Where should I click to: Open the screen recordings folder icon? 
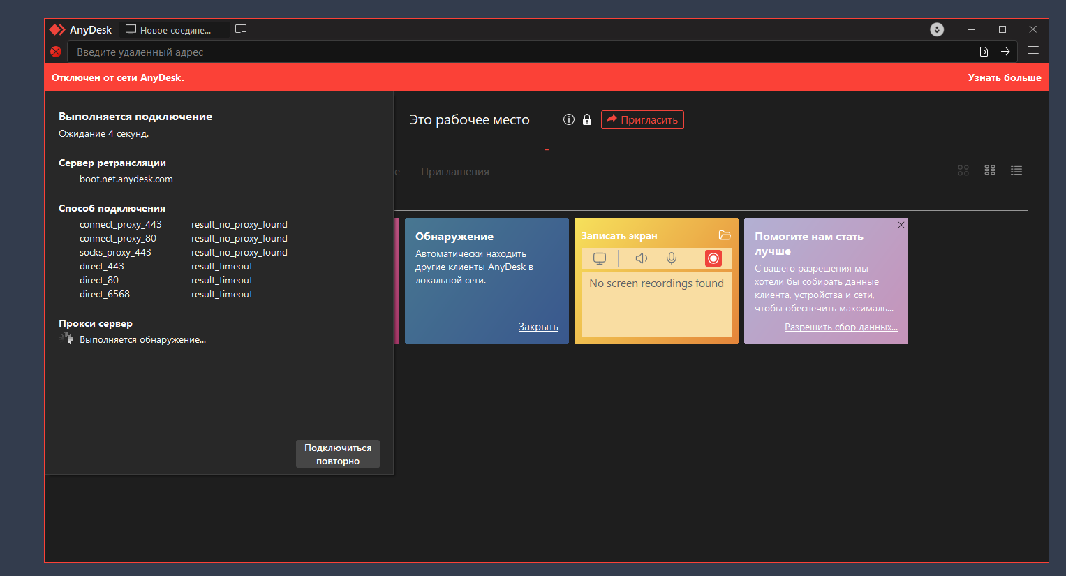click(x=725, y=235)
